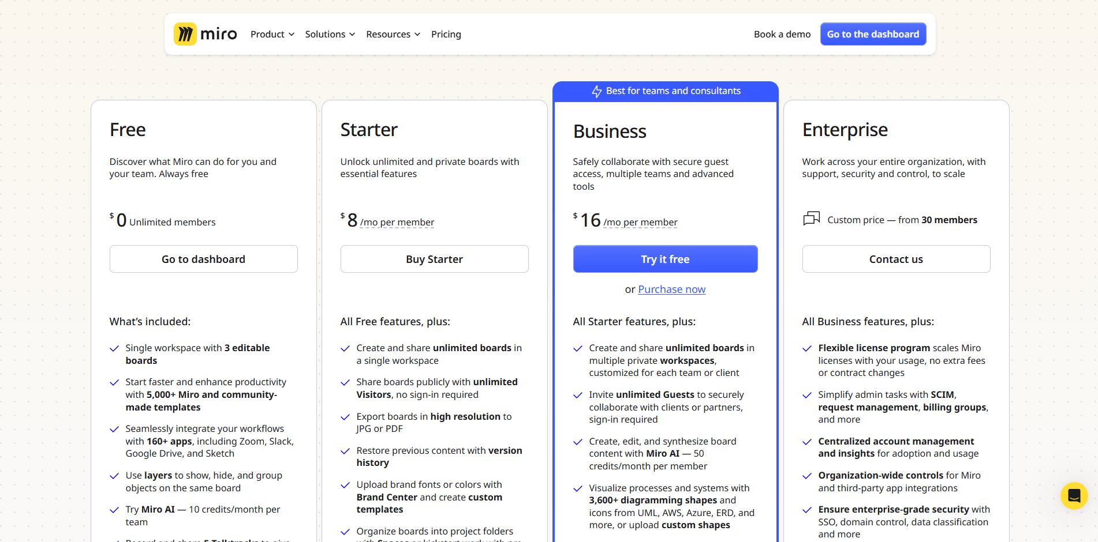This screenshot has width=1098, height=542.
Task: Click 'Custom price — from 30 members' text
Action: (902, 220)
